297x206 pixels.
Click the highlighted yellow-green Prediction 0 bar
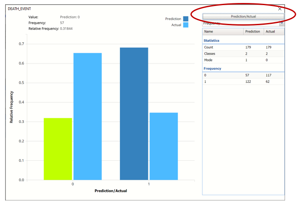coord(58,149)
